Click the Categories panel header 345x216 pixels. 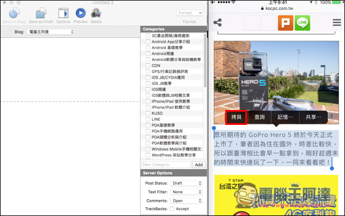click(x=174, y=29)
